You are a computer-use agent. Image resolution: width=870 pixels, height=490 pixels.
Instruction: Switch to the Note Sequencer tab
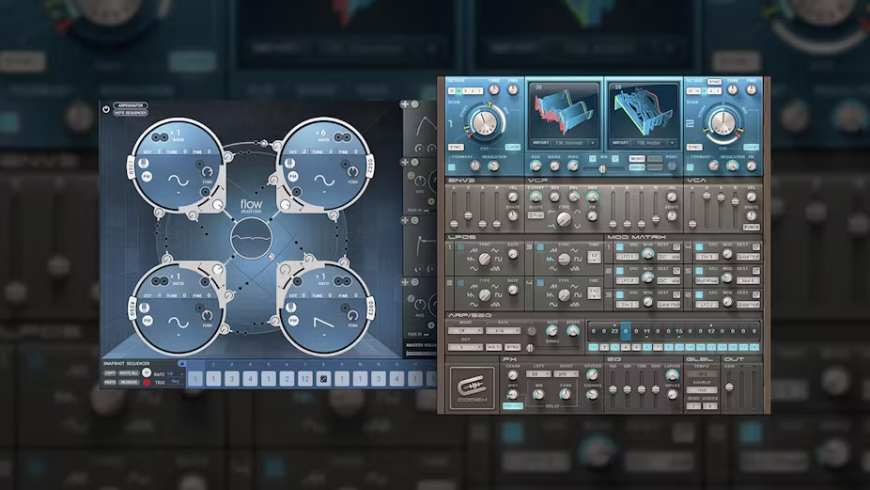[131, 113]
